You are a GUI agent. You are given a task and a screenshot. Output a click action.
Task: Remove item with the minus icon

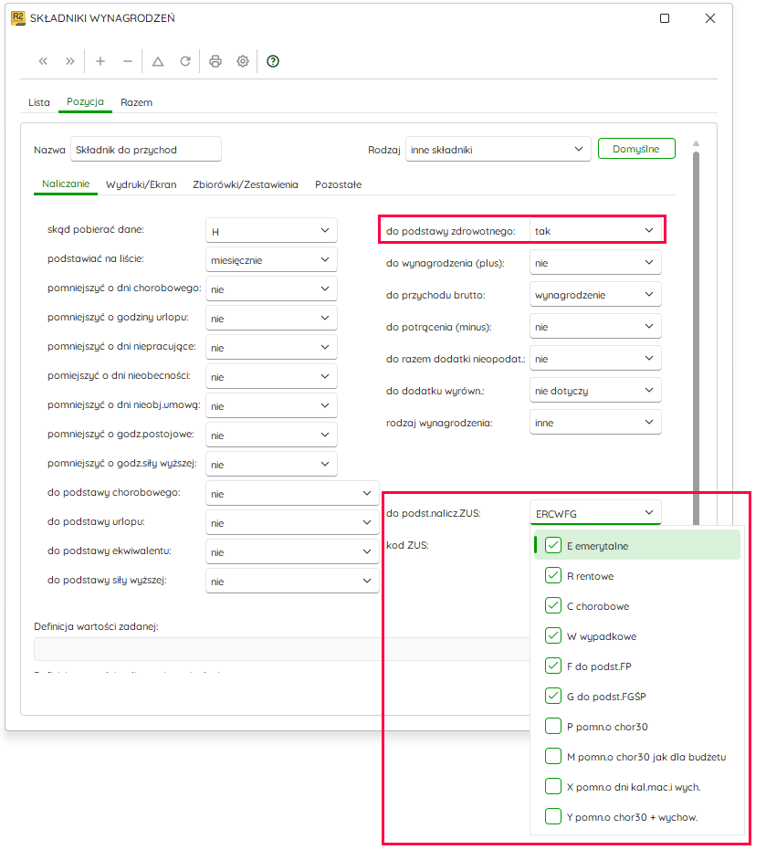click(128, 61)
